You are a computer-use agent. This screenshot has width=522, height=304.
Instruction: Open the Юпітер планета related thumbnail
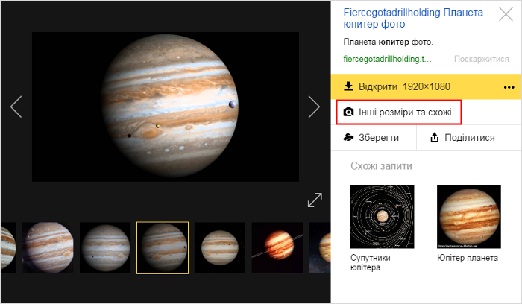469,217
